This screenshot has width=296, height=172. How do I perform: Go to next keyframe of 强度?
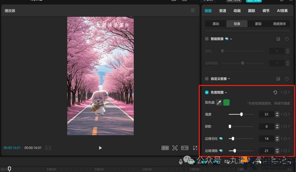289,114
